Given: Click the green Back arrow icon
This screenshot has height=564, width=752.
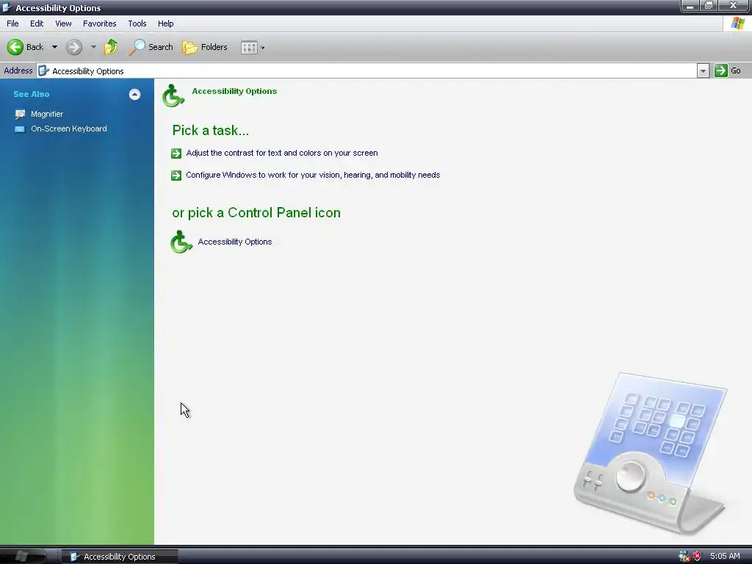Looking at the screenshot, I should click(15, 47).
